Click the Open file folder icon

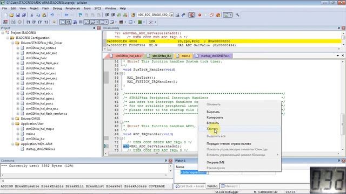click(11, 15)
